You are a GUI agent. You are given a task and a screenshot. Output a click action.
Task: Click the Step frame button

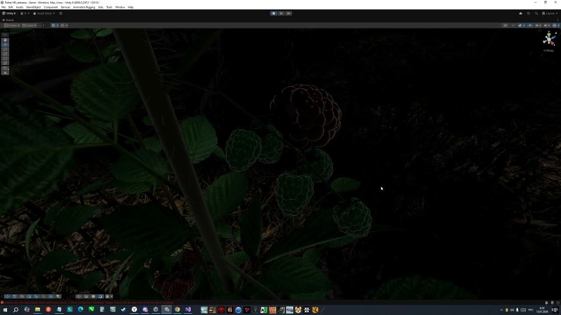pyautogui.click(x=288, y=13)
